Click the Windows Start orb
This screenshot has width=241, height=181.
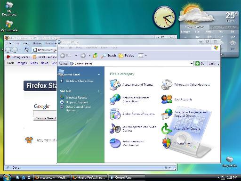(7, 178)
